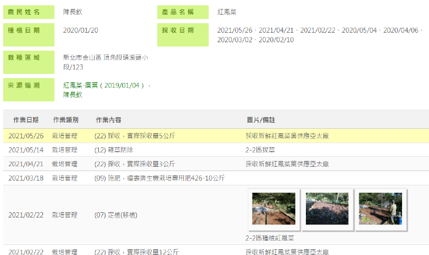Click 實際採收量12公斤 harvest entry
The width and height of the screenshot is (429, 255).
[136, 252]
